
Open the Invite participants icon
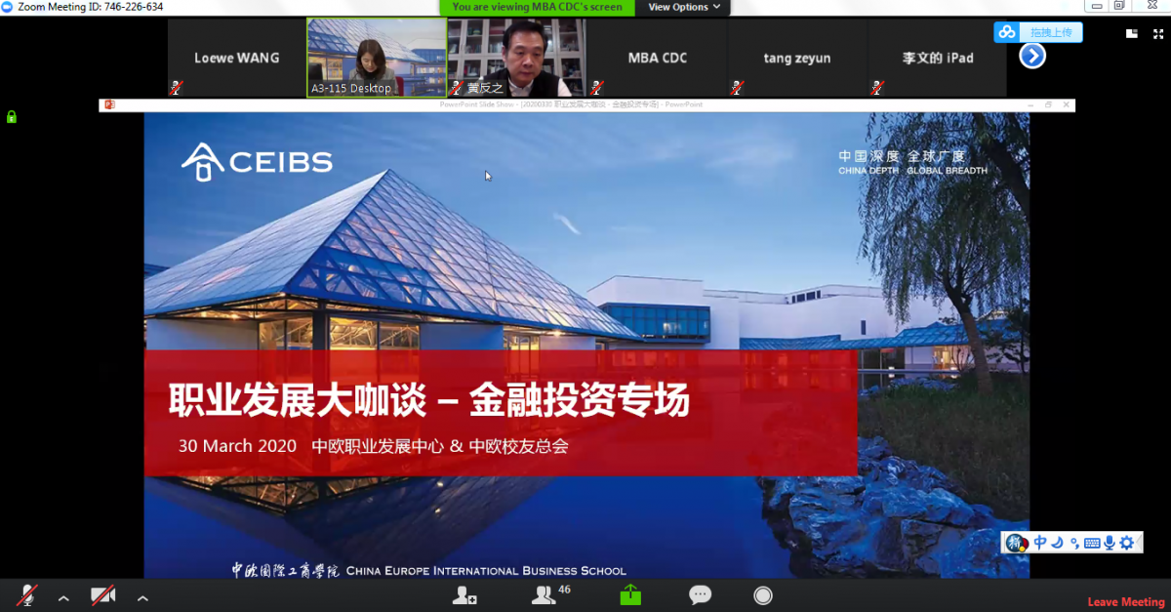click(x=464, y=594)
